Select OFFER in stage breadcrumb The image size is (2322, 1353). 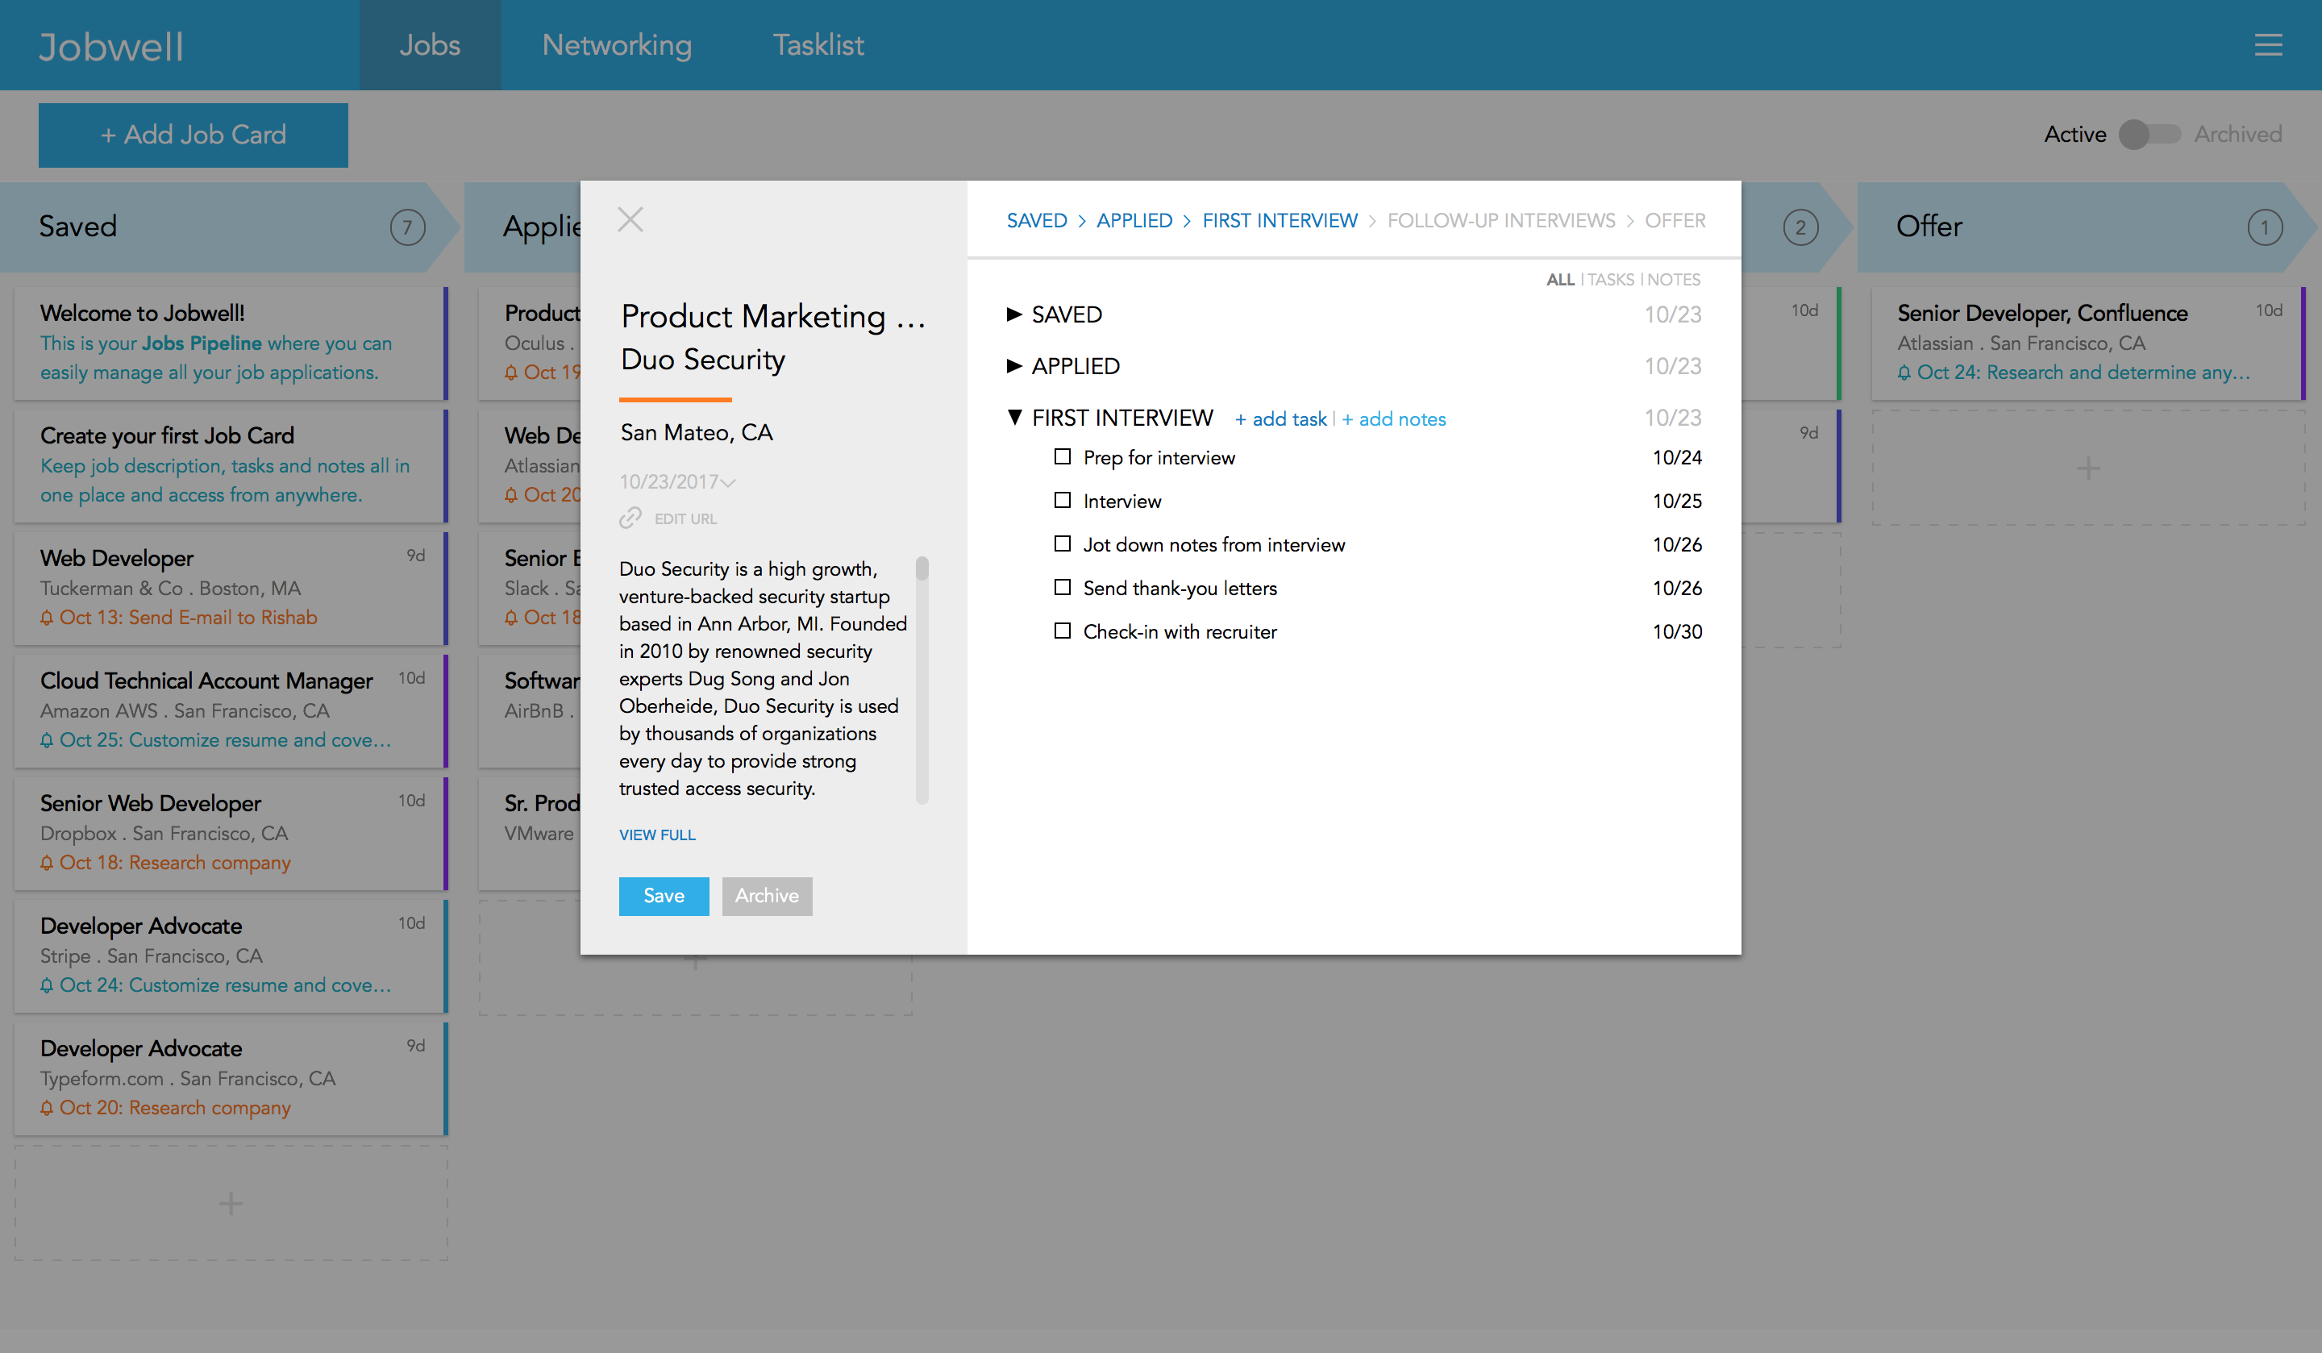[x=1675, y=221]
